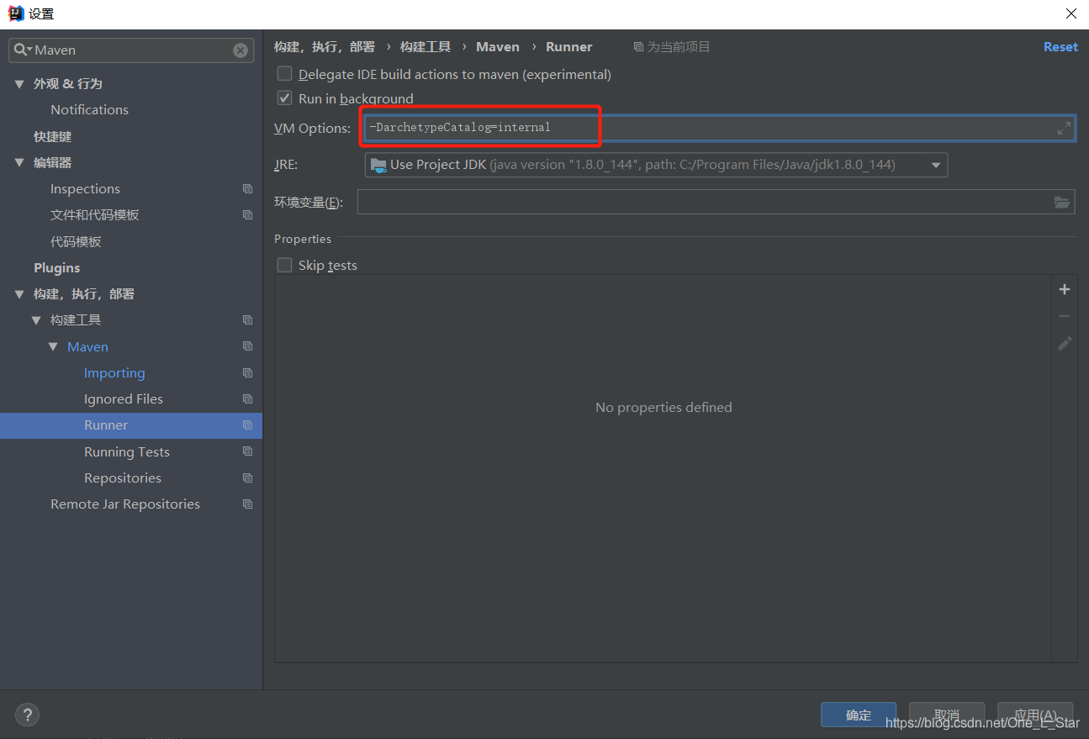This screenshot has height=739, width=1089.
Task: Open Remote Jar Repositories page
Action: 125,504
